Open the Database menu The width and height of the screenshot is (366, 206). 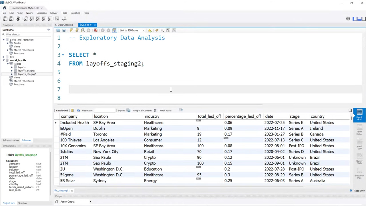click(41, 13)
